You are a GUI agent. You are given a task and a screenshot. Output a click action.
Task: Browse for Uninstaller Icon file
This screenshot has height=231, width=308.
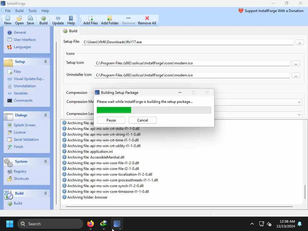pyautogui.click(x=296, y=75)
